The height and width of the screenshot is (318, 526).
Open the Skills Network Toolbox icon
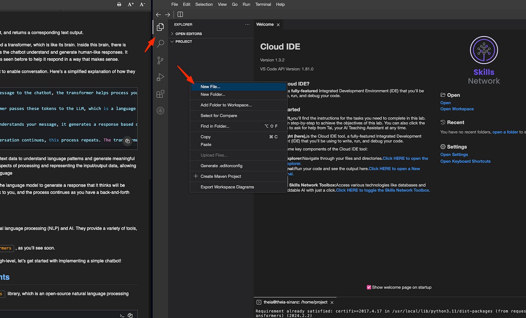[160, 111]
